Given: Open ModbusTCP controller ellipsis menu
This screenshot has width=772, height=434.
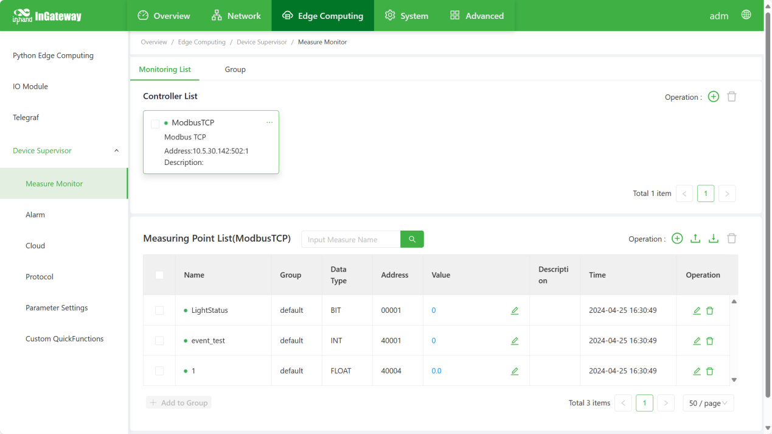Looking at the screenshot, I should [x=270, y=122].
